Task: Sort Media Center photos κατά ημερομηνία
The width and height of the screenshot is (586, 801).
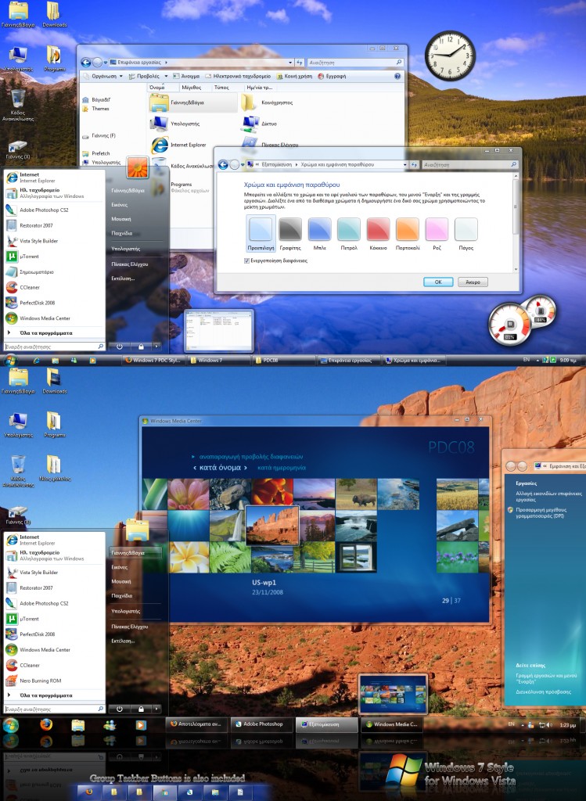Action: click(x=282, y=468)
